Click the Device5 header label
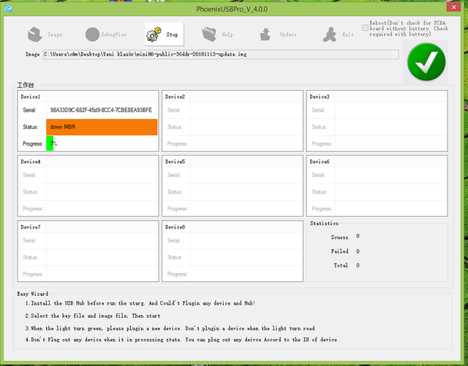The image size is (468, 366). tap(175, 161)
